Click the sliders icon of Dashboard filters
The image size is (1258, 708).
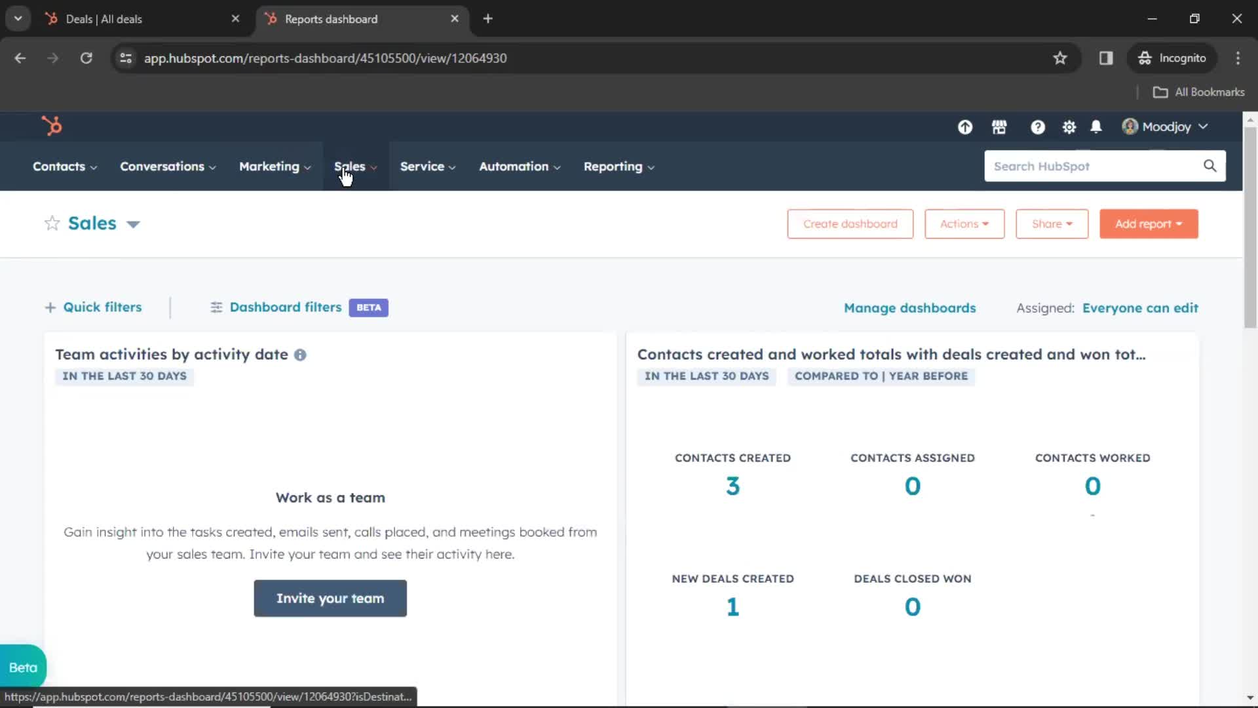click(x=216, y=307)
